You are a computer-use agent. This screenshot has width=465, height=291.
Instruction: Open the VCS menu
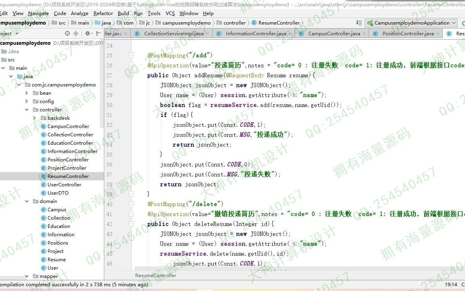point(170,13)
